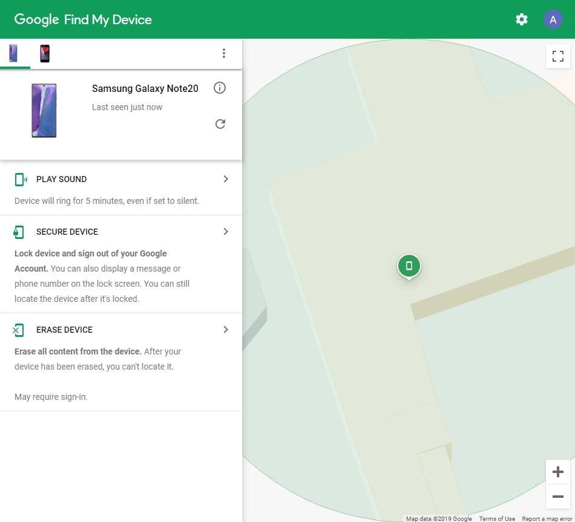Viewport: 575px width, 522px height.
Task: Click the Google Find My Device logo
Action: click(83, 19)
